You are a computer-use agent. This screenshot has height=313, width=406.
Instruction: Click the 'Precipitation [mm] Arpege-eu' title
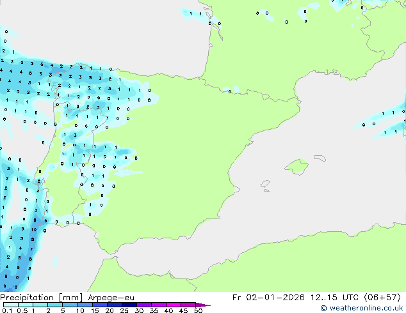(x=67, y=298)
